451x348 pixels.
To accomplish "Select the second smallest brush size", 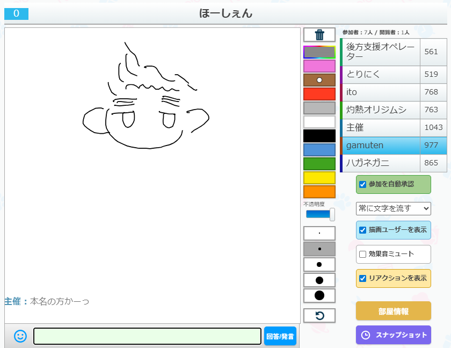I will point(319,249).
